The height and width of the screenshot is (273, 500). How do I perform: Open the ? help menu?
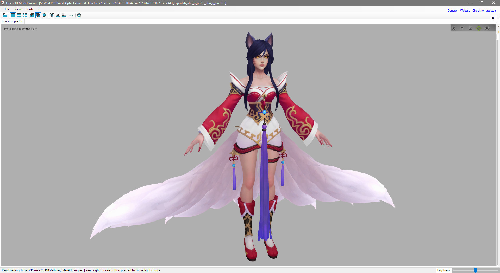39,9
